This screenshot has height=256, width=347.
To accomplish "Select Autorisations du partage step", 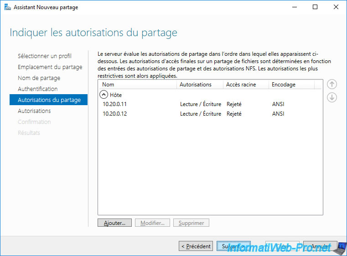I will point(49,100).
